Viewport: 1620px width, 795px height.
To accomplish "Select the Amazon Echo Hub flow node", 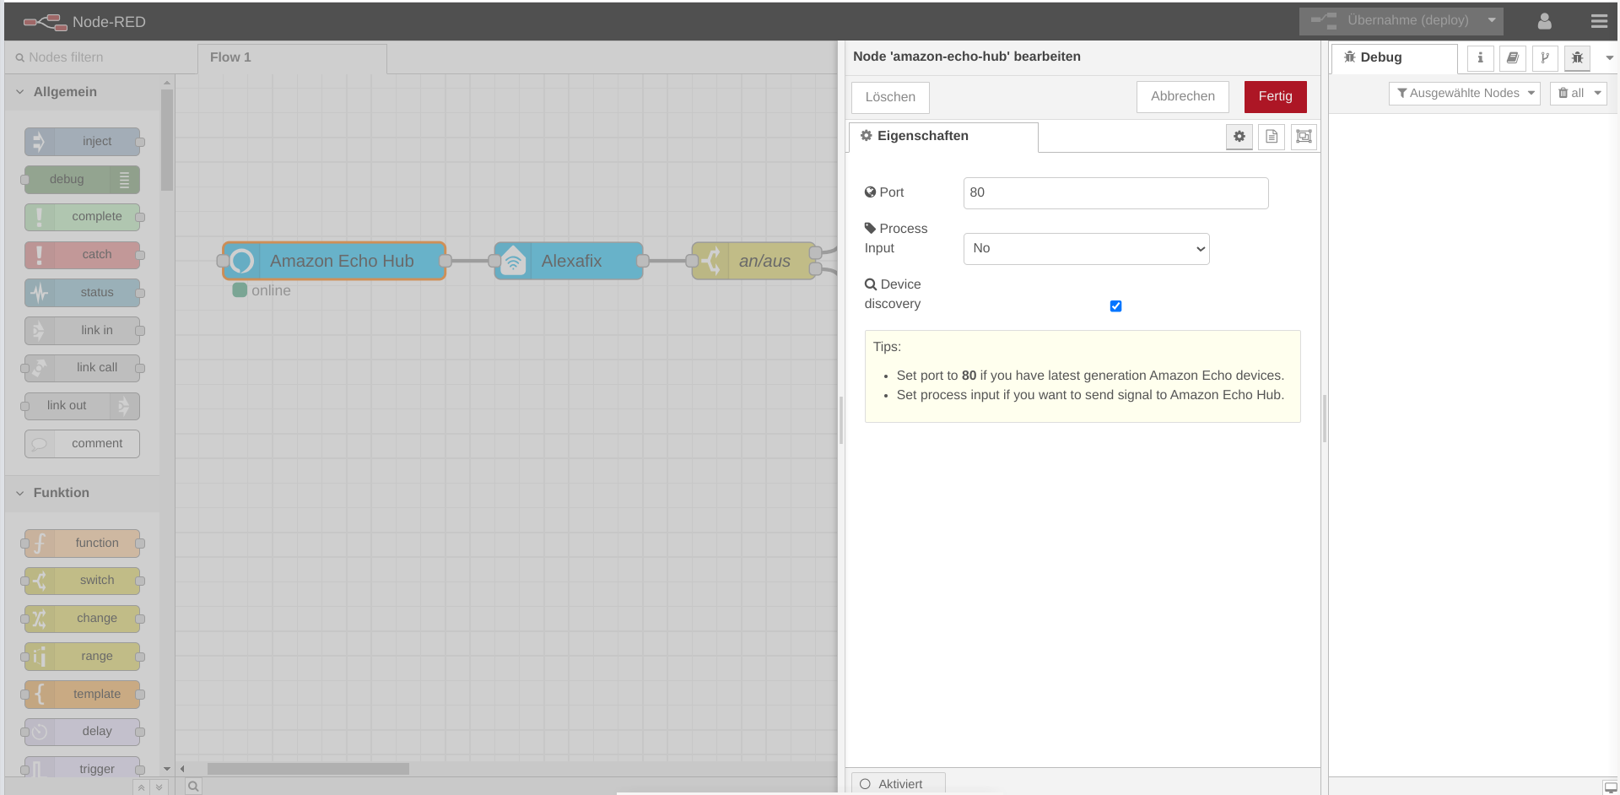I will point(334,262).
